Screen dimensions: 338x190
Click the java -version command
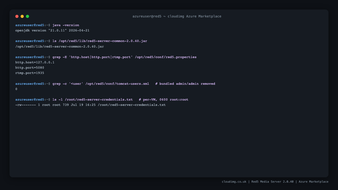(66, 25)
